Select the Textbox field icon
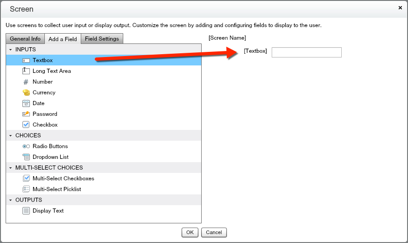408x243 pixels. click(x=26, y=60)
